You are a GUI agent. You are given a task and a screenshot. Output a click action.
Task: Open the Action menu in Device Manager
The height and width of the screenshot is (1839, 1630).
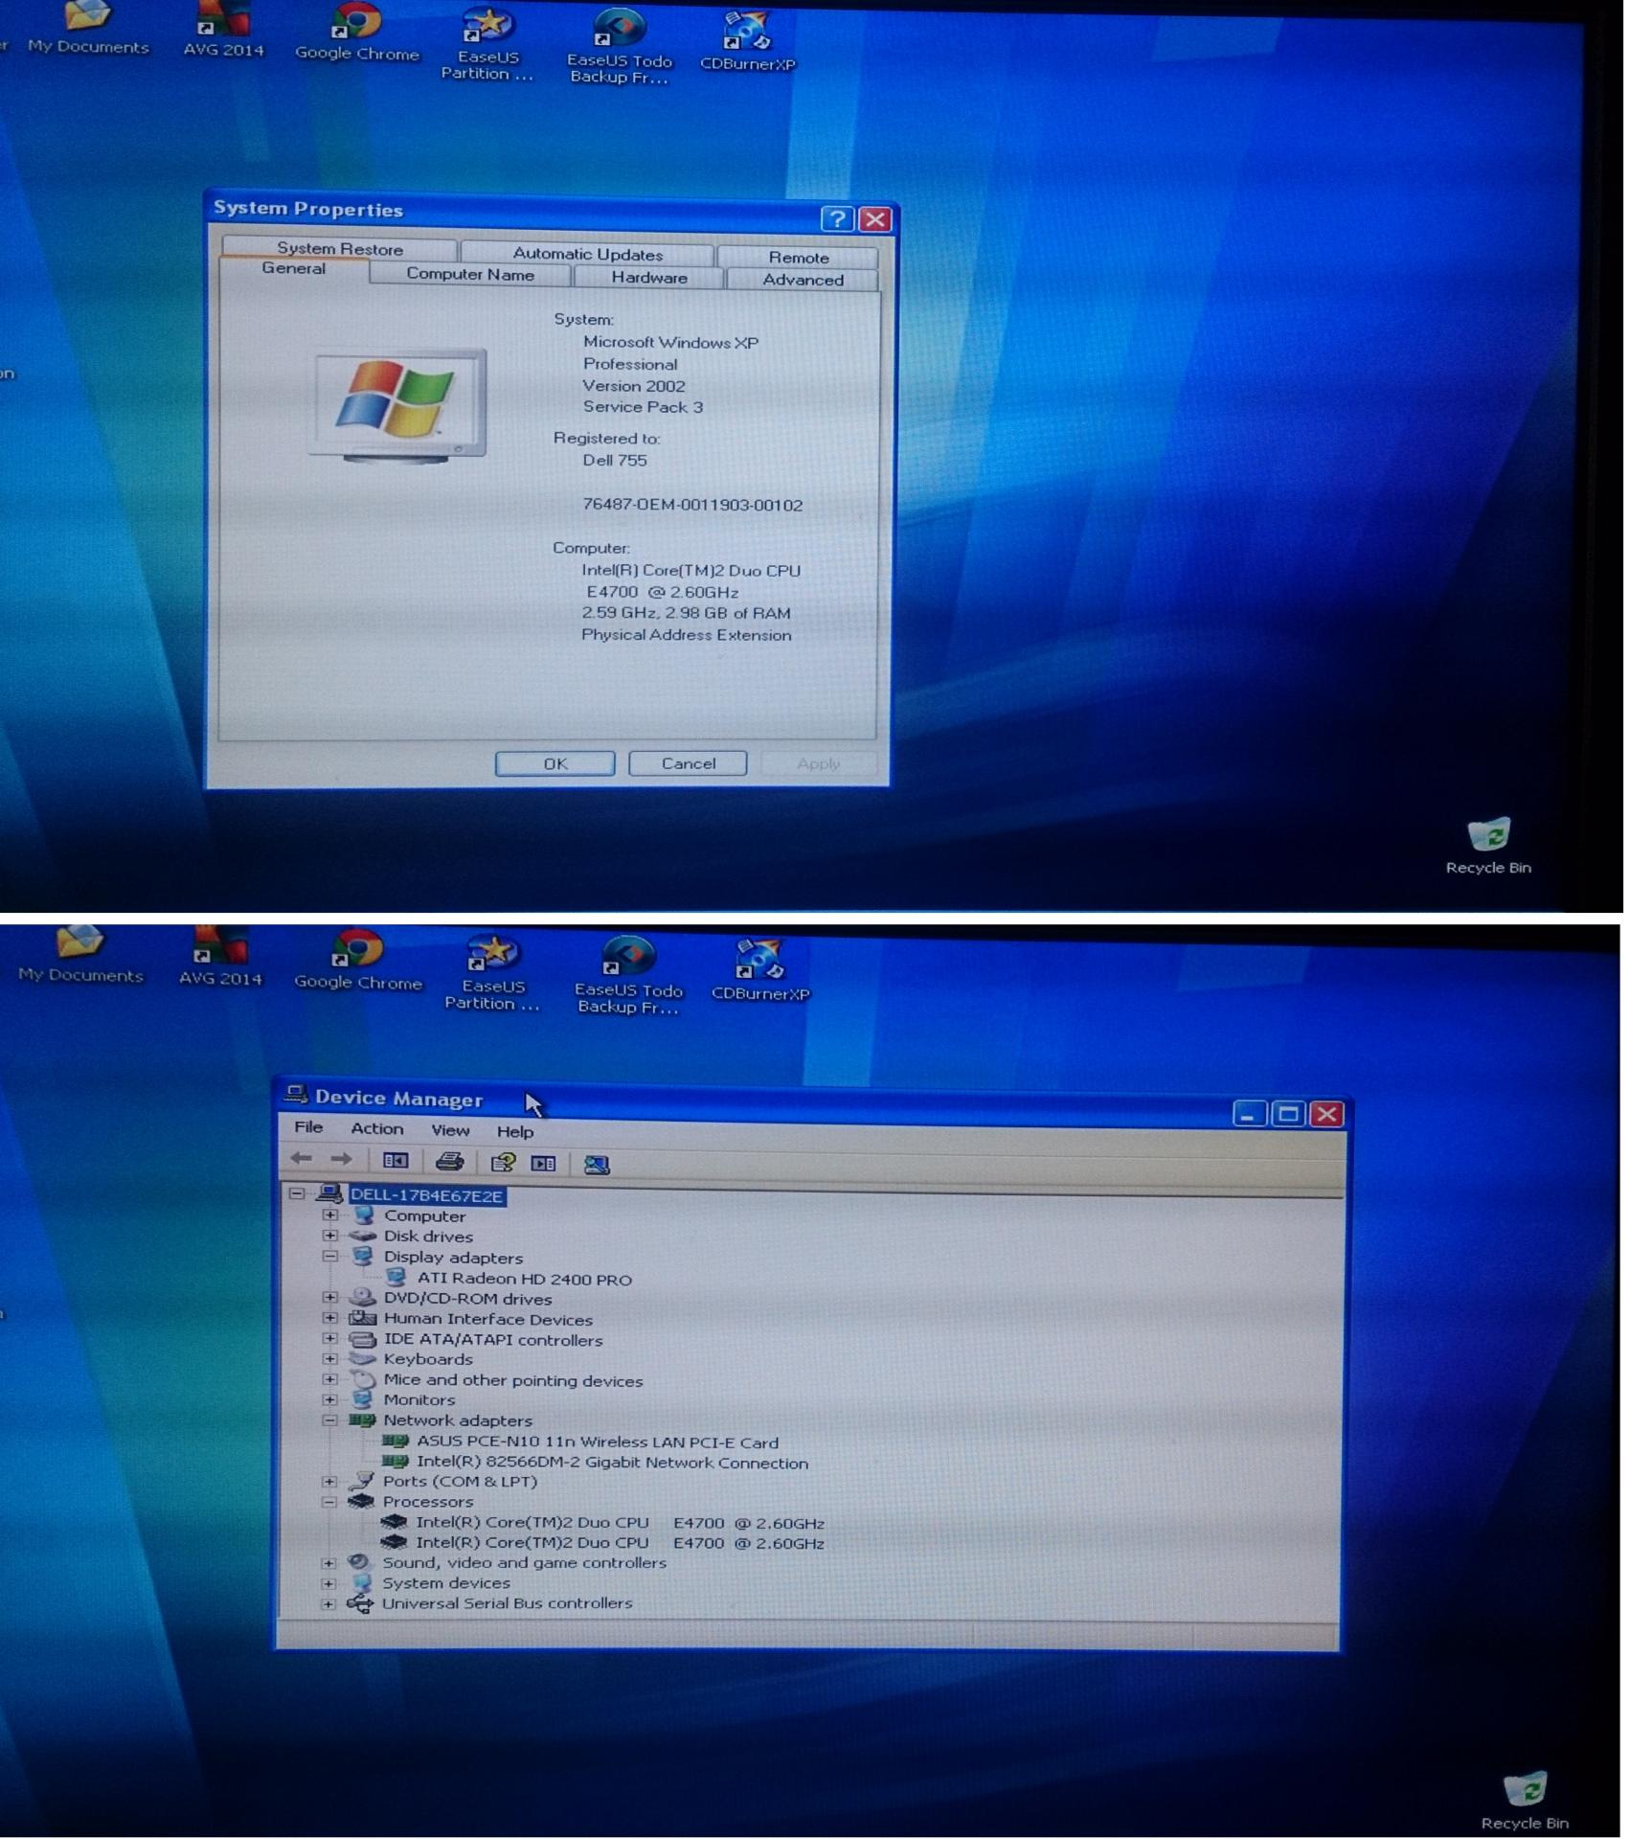[x=376, y=1129]
